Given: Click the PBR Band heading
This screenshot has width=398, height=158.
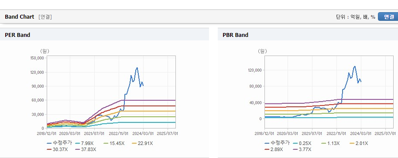Looking at the screenshot, I should click(235, 35).
